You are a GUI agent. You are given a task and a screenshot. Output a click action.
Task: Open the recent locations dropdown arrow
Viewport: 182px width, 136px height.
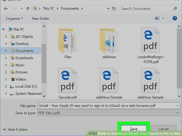21,8
